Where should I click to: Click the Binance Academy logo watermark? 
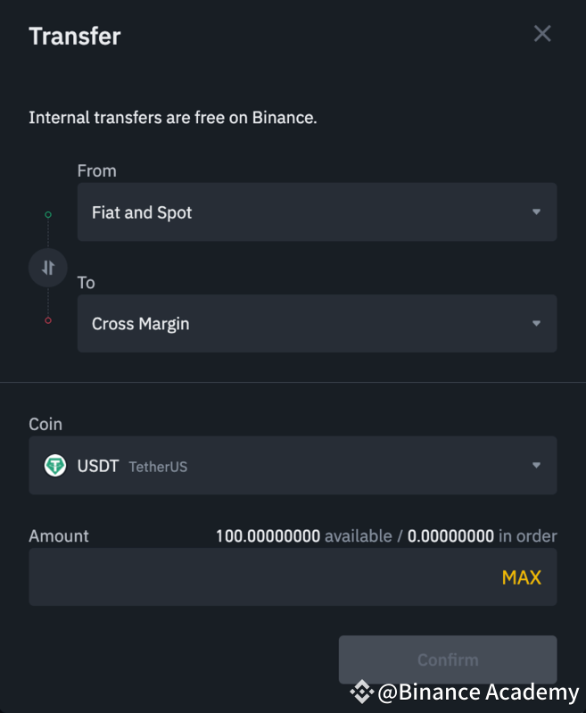(x=361, y=692)
